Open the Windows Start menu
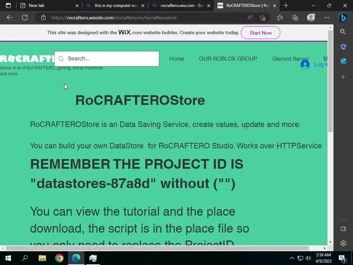 click(x=8, y=258)
